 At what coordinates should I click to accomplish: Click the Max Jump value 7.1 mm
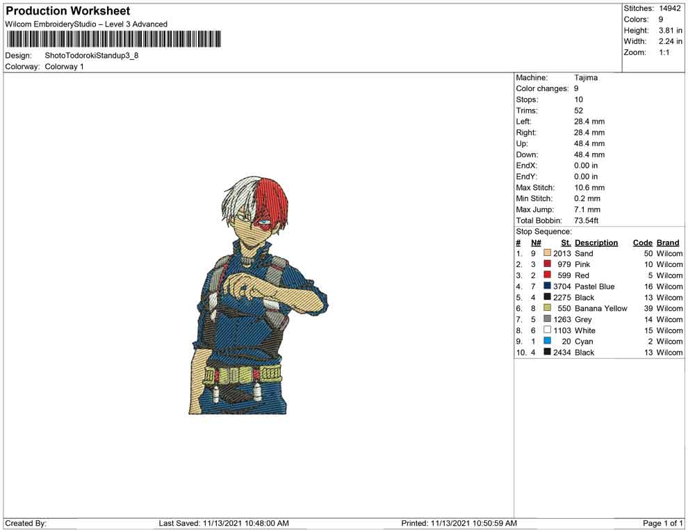pyautogui.click(x=587, y=209)
